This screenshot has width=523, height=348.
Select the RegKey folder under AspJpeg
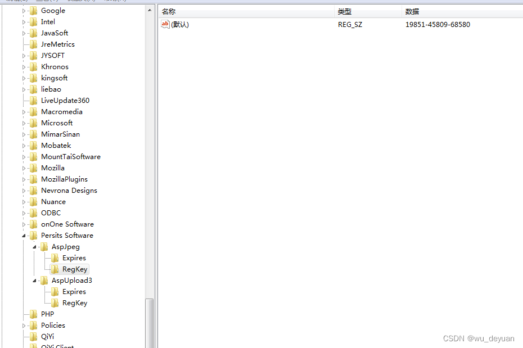click(x=74, y=269)
